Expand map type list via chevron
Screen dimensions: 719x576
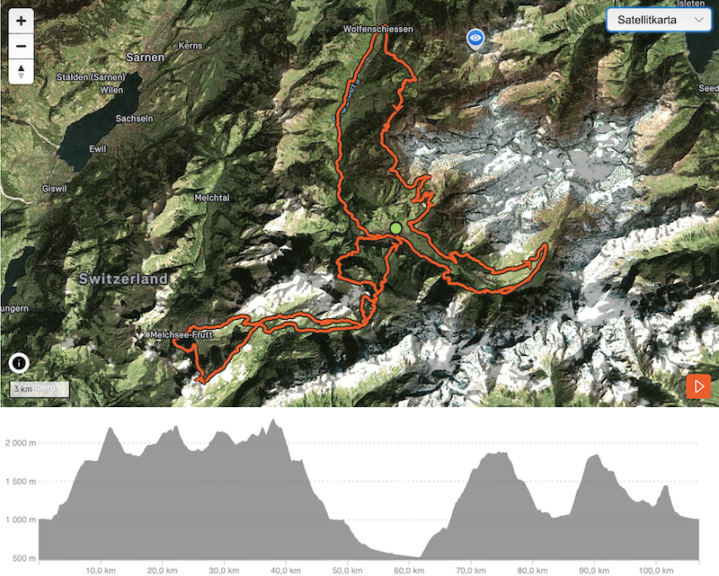click(699, 20)
